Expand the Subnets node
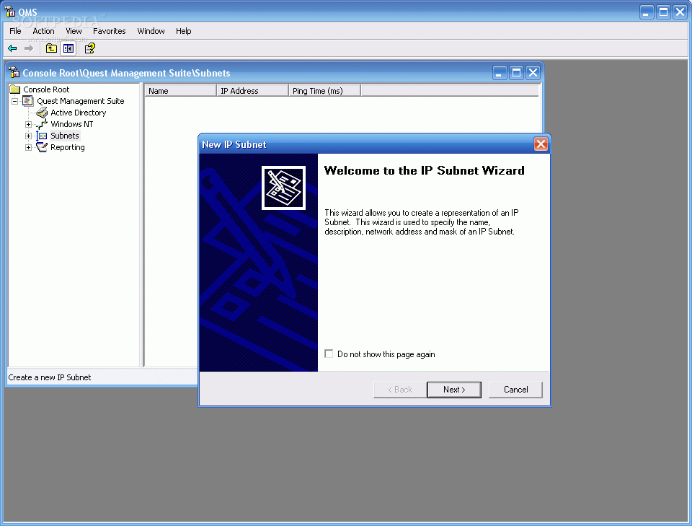This screenshot has height=526, width=692. (28, 136)
